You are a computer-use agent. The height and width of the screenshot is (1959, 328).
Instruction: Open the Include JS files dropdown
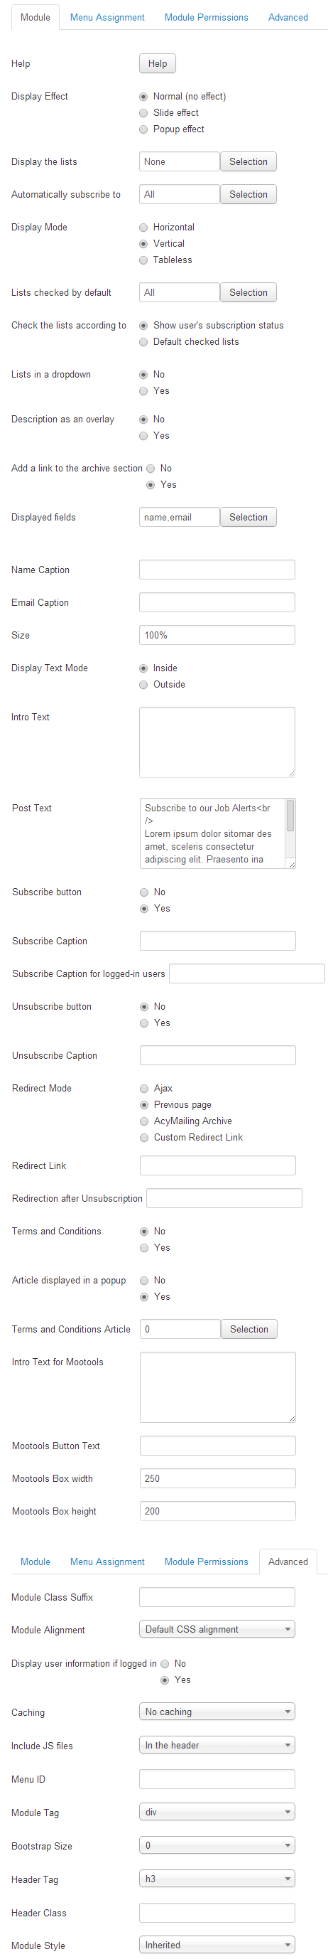217,1744
